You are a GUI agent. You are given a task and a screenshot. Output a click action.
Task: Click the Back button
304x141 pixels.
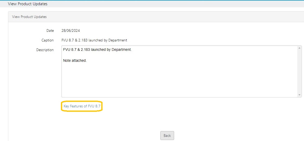167,136
